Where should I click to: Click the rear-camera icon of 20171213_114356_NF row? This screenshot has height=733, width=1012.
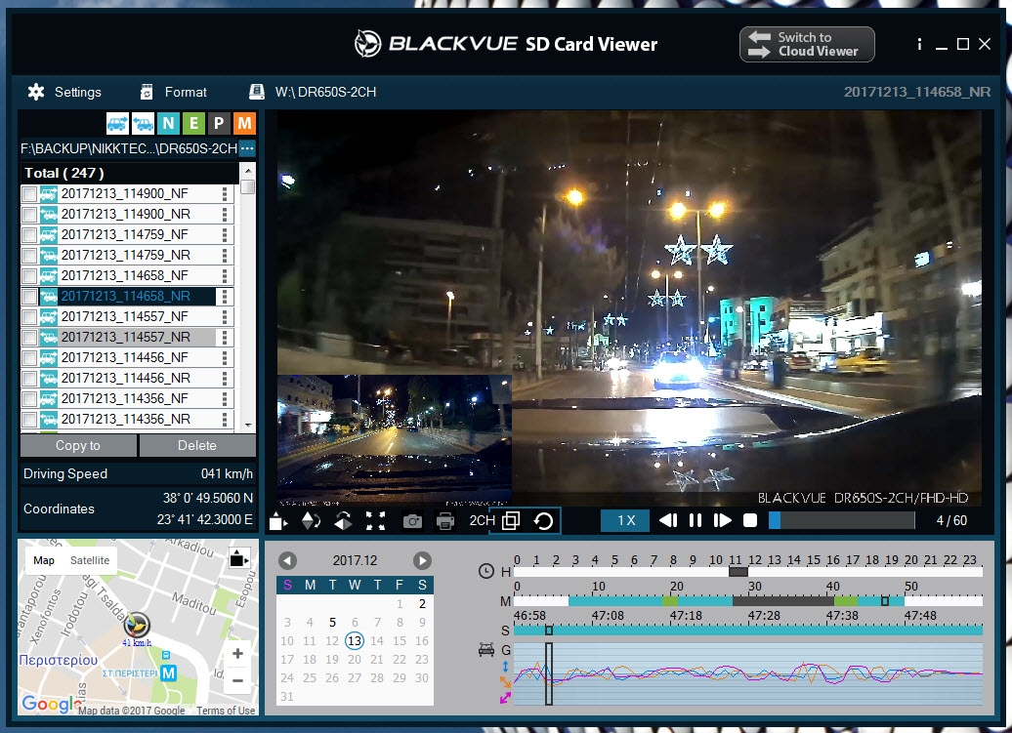point(49,398)
